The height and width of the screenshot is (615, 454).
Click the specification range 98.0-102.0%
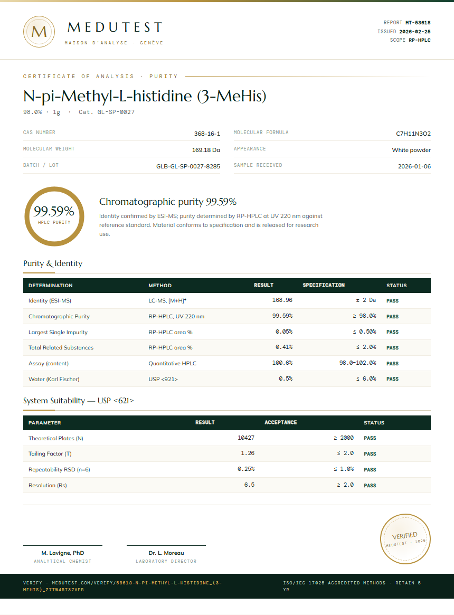[358, 363]
